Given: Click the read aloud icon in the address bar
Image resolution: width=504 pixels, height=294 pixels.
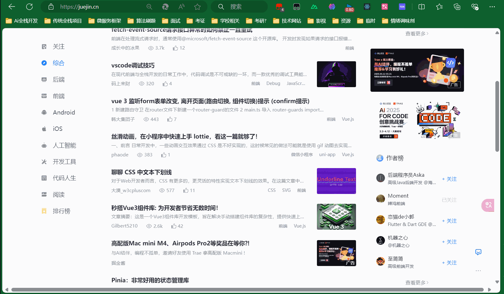Looking at the screenshot, I should pyautogui.click(x=182, y=6).
